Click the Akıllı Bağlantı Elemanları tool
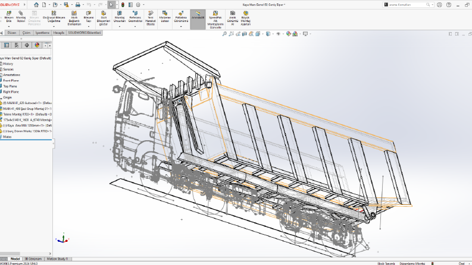The height and width of the screenshot is (265, 472). pos(74,18)
